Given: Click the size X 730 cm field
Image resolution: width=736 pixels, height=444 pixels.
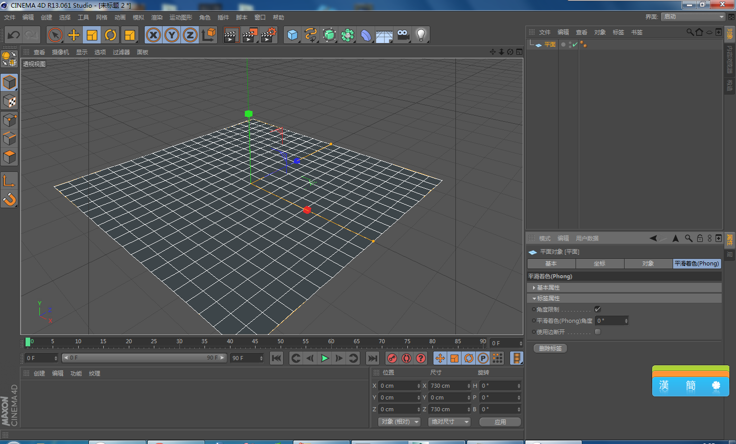Looking at the screenshot, I should (x=449, y=386).
